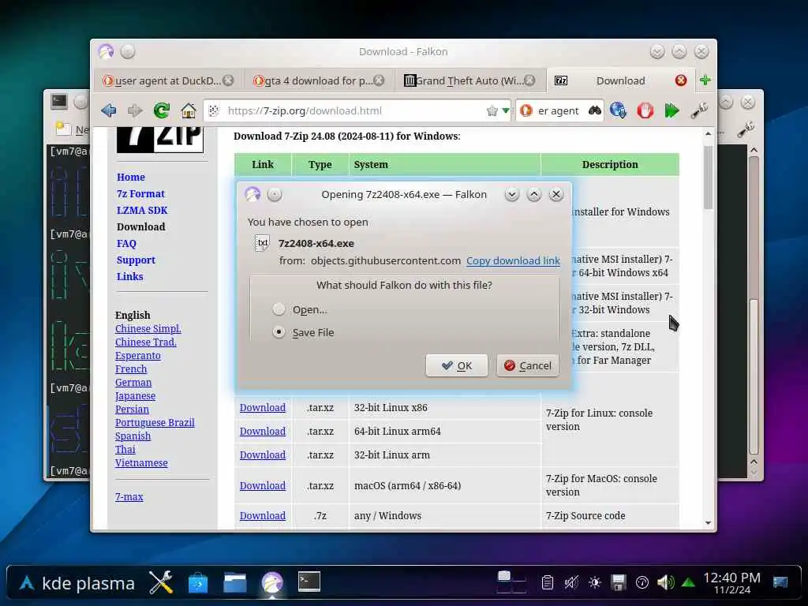Click the binoculars search icon

(595, 110)
